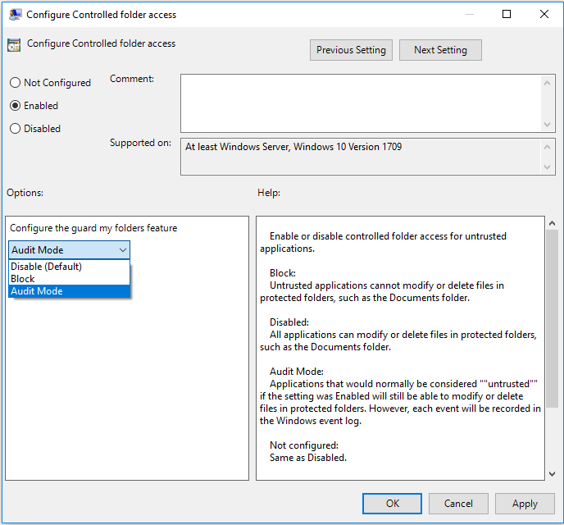Image resolution: width=564 pixels, height=525 pixels.
Task: Pick Audit Mode in the dropdown list
Action: [x=37, y=291]
